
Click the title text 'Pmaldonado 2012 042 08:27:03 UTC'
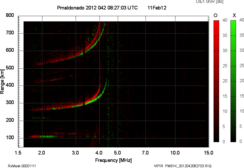(x=97, y=8)
